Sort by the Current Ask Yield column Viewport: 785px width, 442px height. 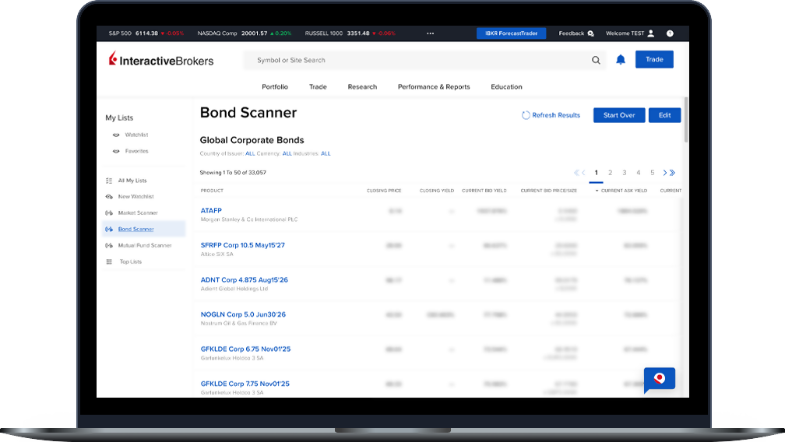coord(623,191)
